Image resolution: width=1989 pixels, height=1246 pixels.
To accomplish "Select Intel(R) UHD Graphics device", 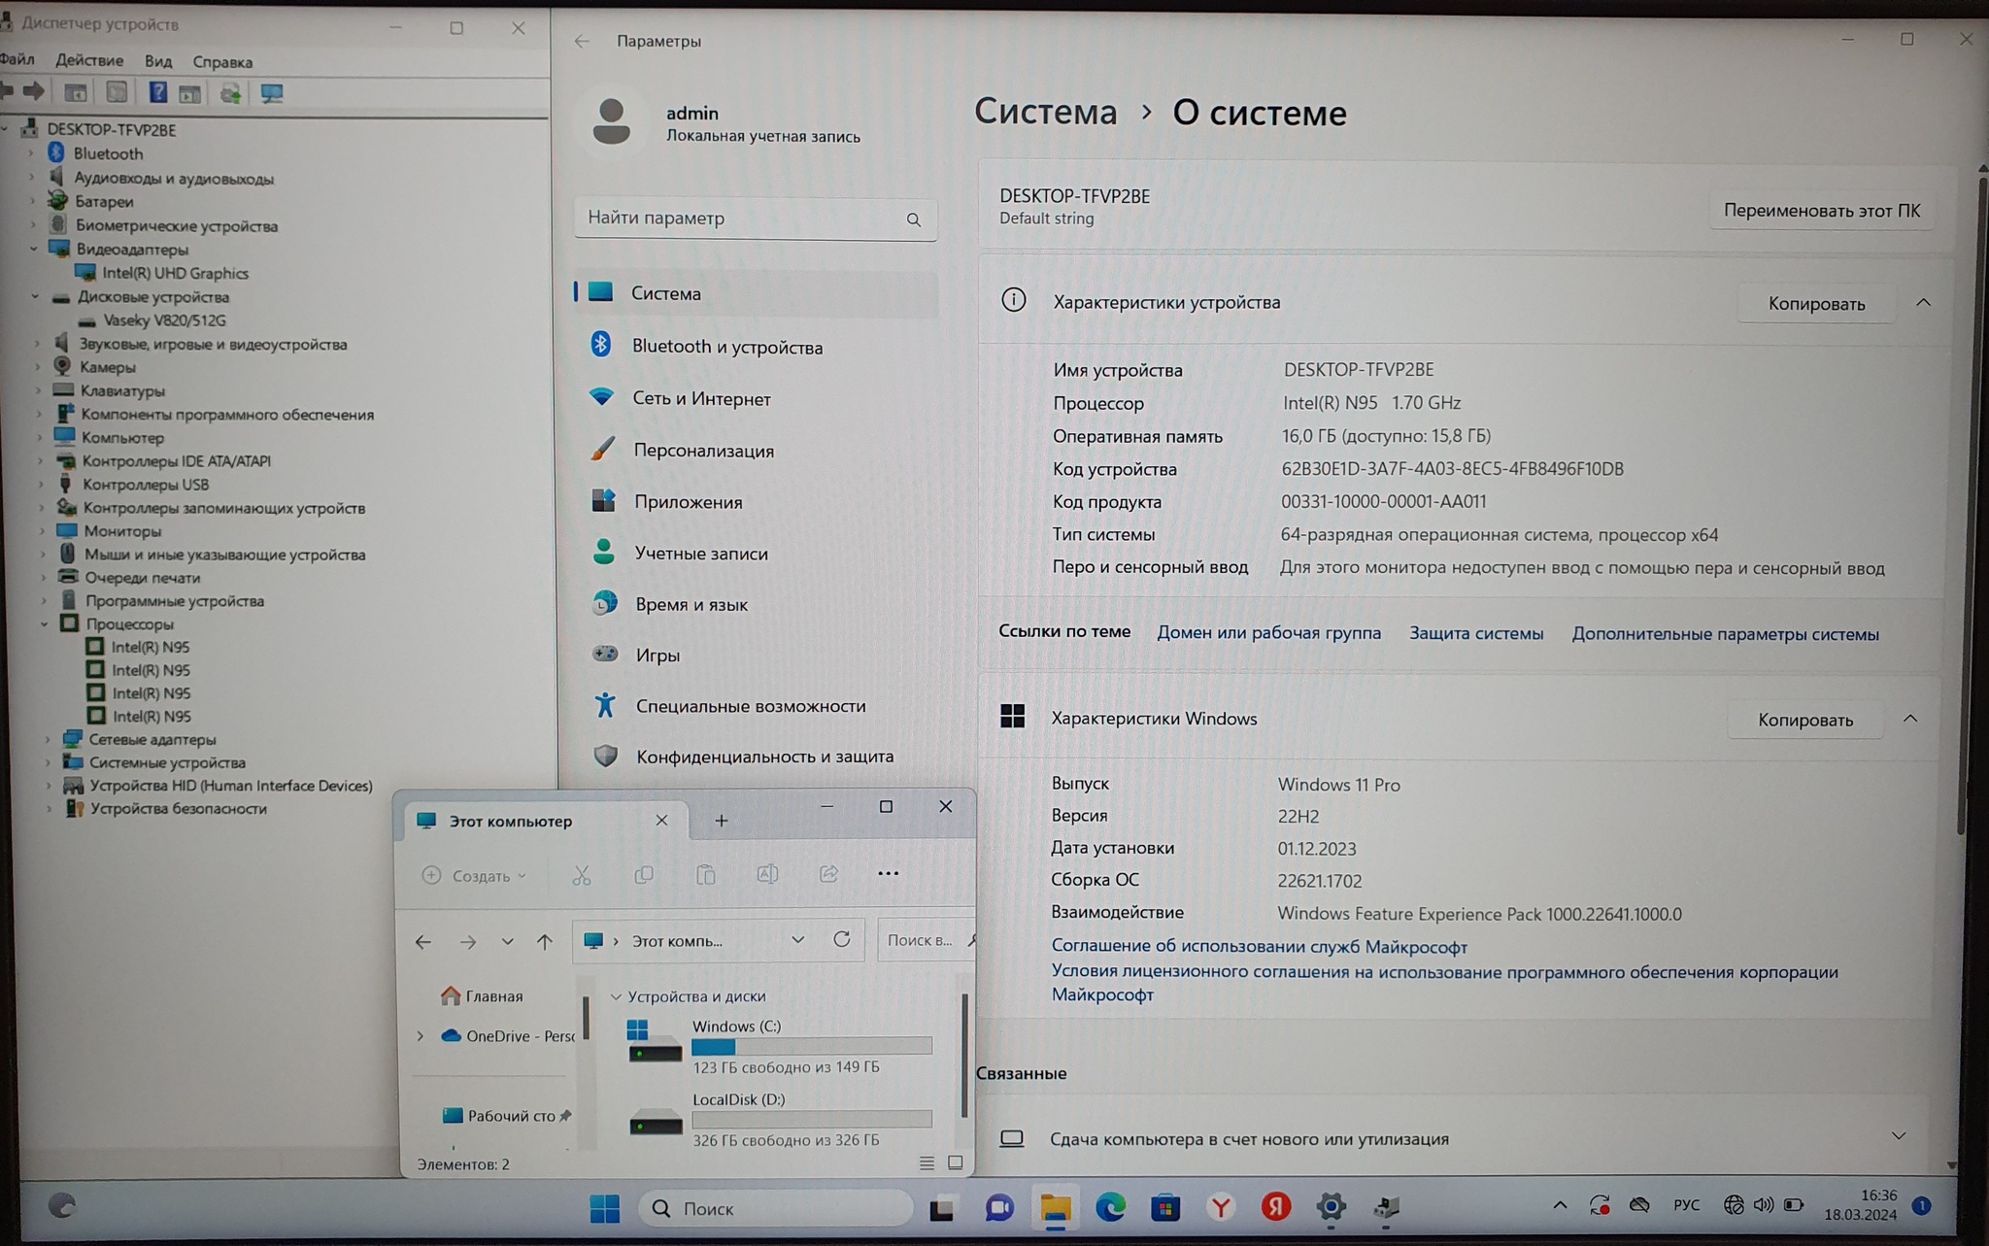I will pyautogui.click(x=175, y=274).
